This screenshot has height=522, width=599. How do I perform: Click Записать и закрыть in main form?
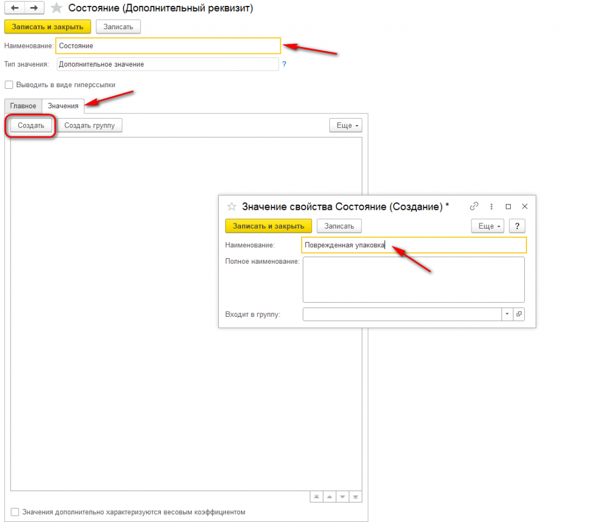coord(48,27)
